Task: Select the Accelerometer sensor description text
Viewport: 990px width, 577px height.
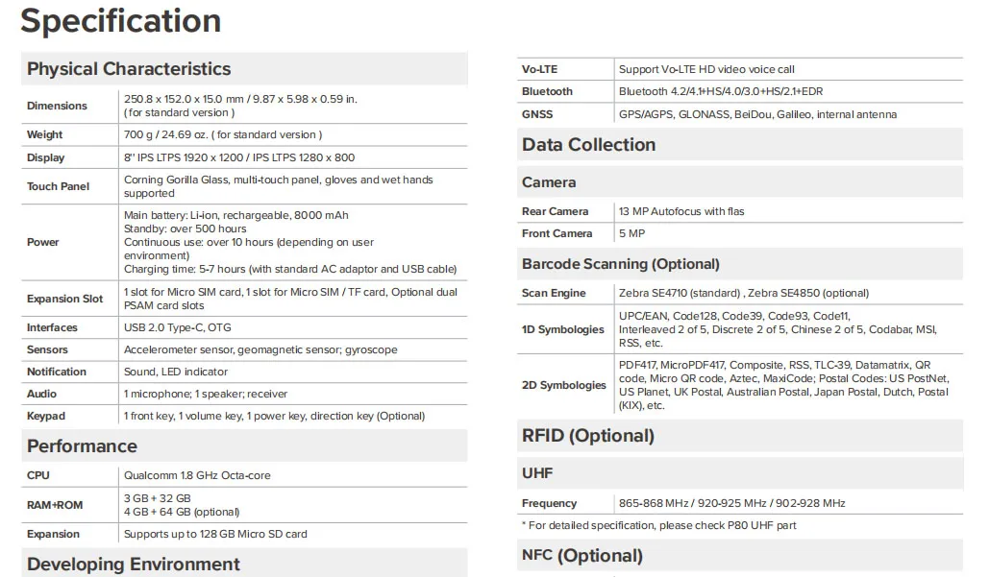Action: point(260,350)
